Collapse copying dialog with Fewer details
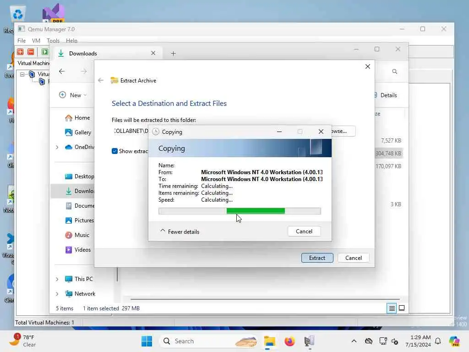The height and width of the screenshot is (352, 469). click(x=180, y=231)
